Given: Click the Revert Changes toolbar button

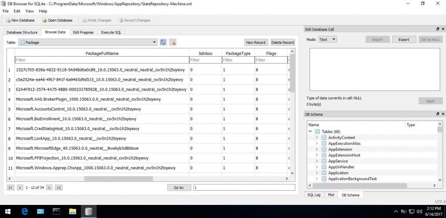Looking at the screenshot, I should click(134, 20).
